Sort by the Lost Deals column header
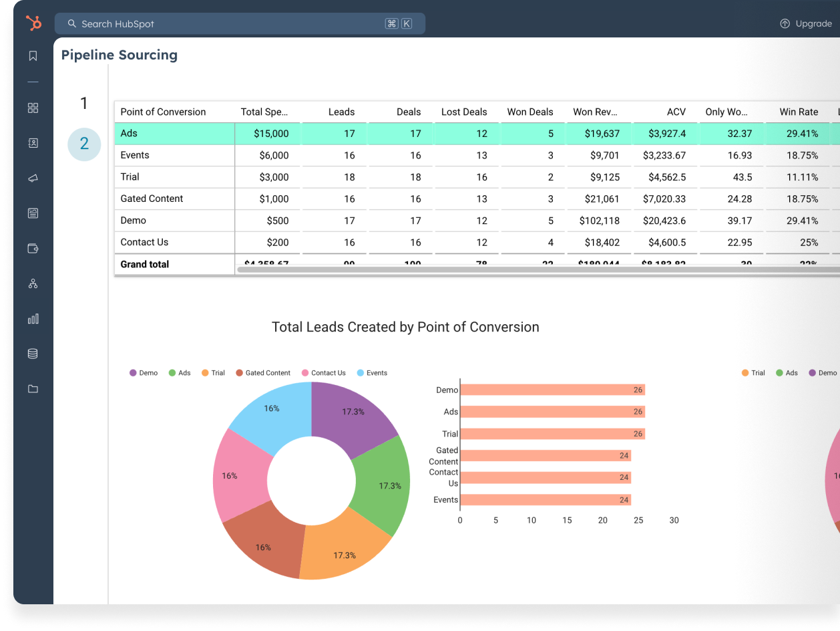Image resolution: width=840 pixels, height=631 pixels. 464,112
